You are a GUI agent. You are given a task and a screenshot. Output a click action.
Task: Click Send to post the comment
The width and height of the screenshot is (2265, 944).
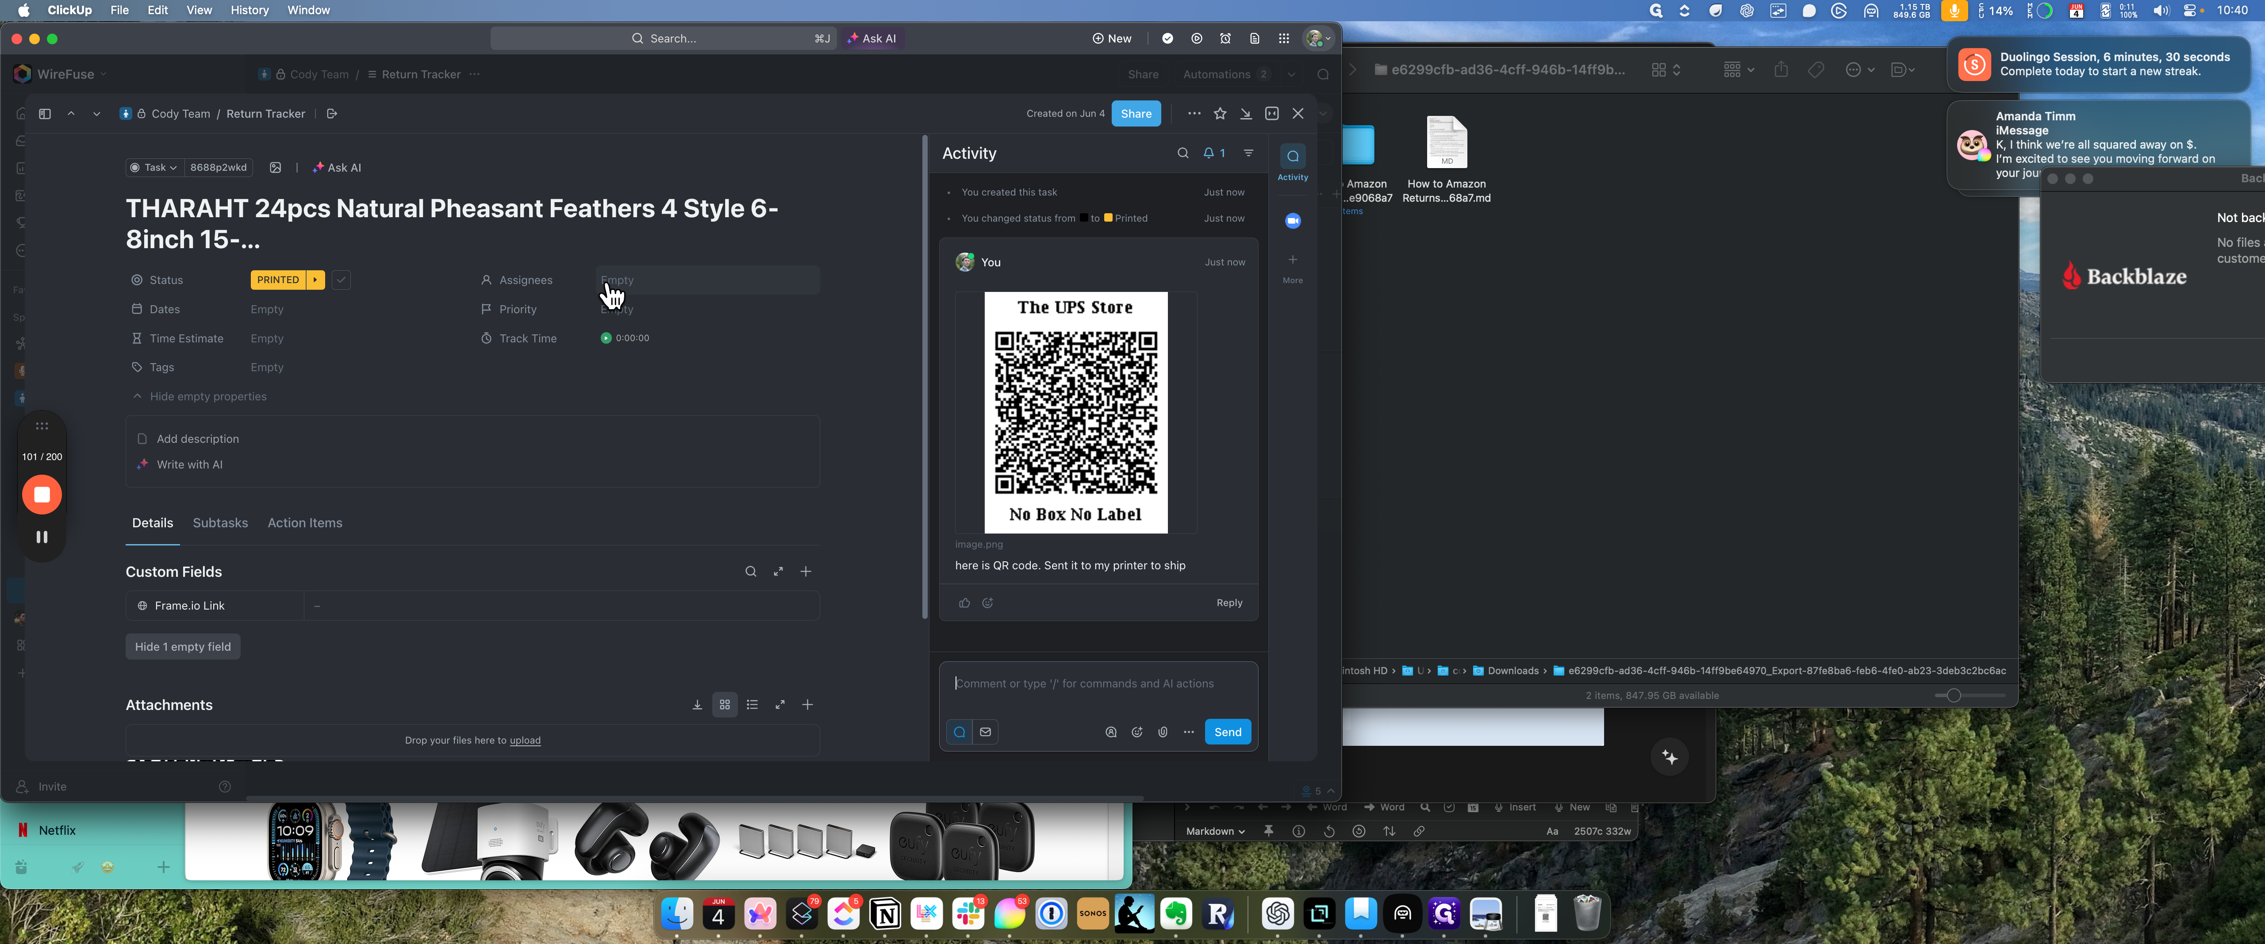[1228, 732]
